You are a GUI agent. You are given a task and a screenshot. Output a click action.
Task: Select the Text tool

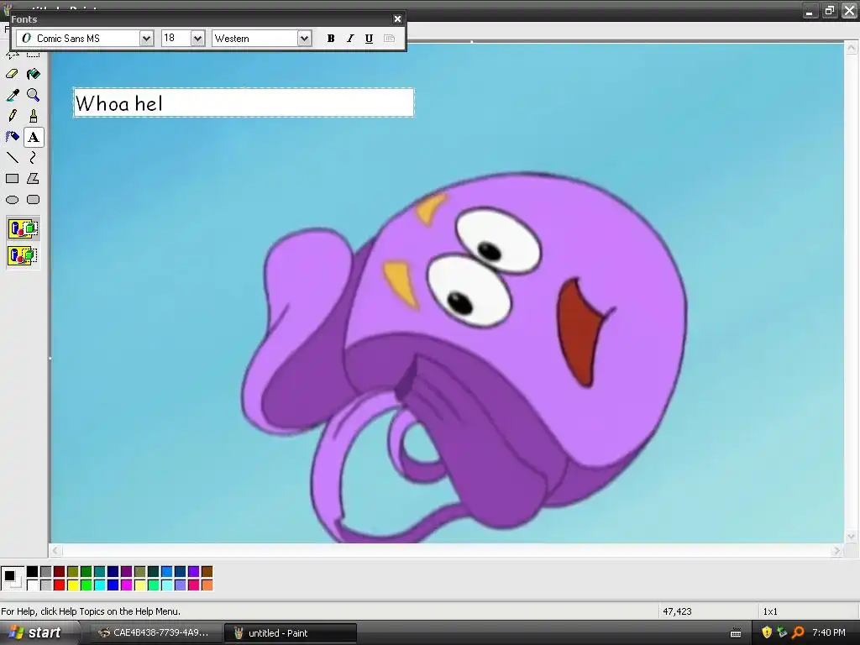point(34,137)
